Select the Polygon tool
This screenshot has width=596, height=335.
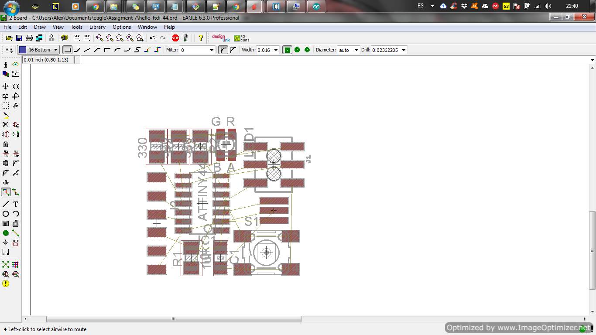click(16, 223)
